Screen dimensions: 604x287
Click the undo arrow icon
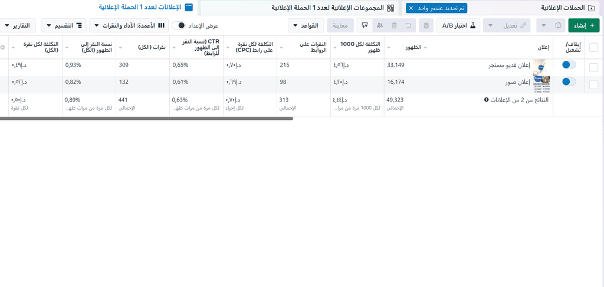[x=409, y=25]
